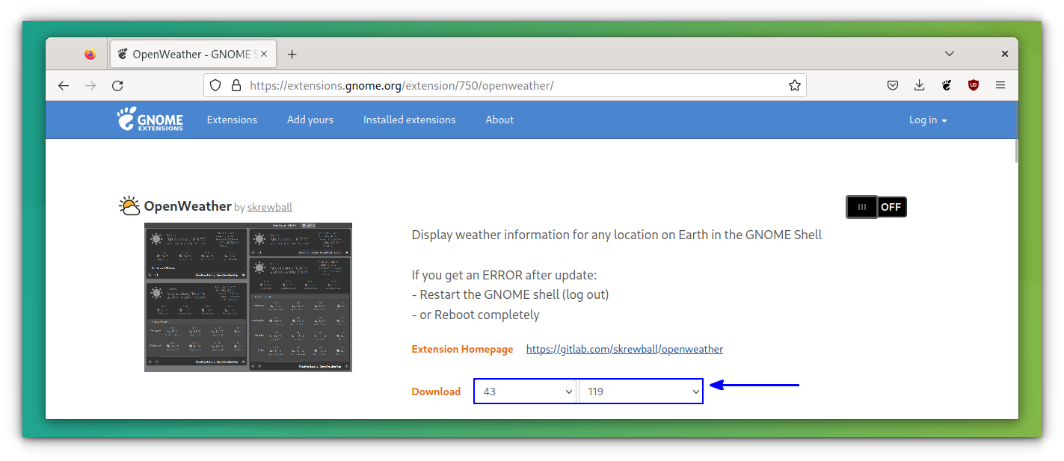Image resolution: width=1064 pixels, height=461 pixels.
Task: Go back to the previous page
Action: [x=64, y=86]
